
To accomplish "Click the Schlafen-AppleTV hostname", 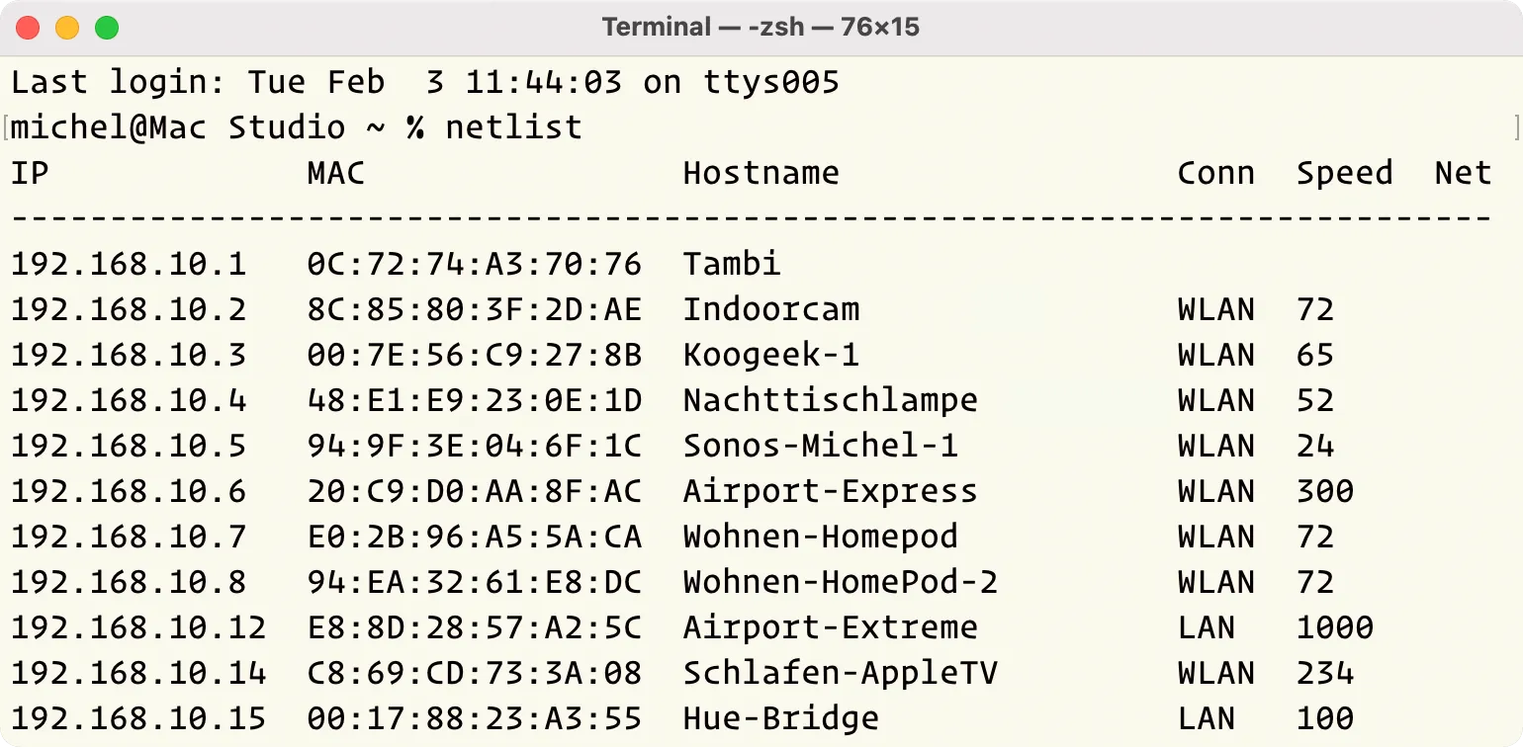I will pyautogui.click(x=840, y=673).
